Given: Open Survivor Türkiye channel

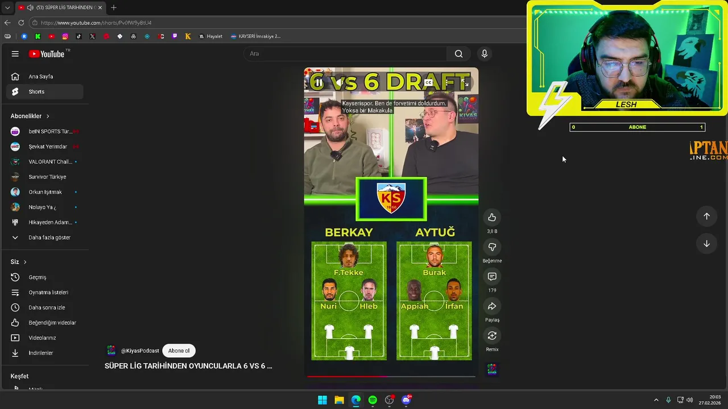Looking at the screenshot, I should click(x=44, y=177).
